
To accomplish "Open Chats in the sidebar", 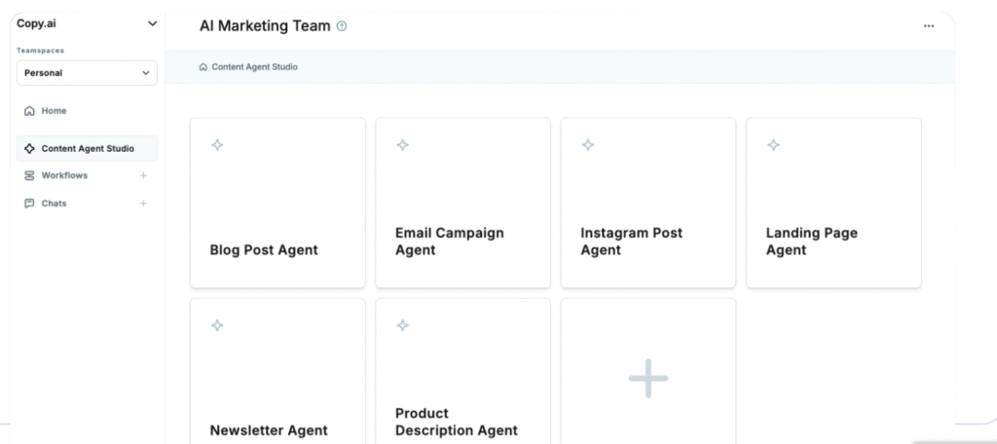I will pos(54,203).
